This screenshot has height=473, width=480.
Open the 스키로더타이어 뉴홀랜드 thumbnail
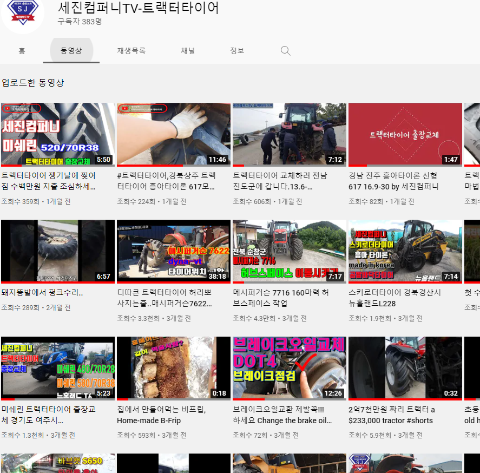(405, 251)
